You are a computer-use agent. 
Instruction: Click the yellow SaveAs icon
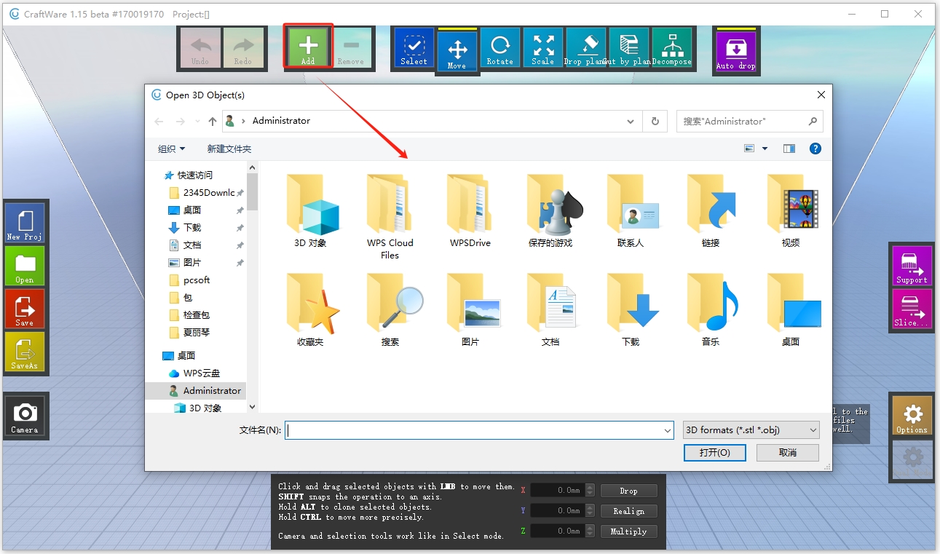pos(25,352)
